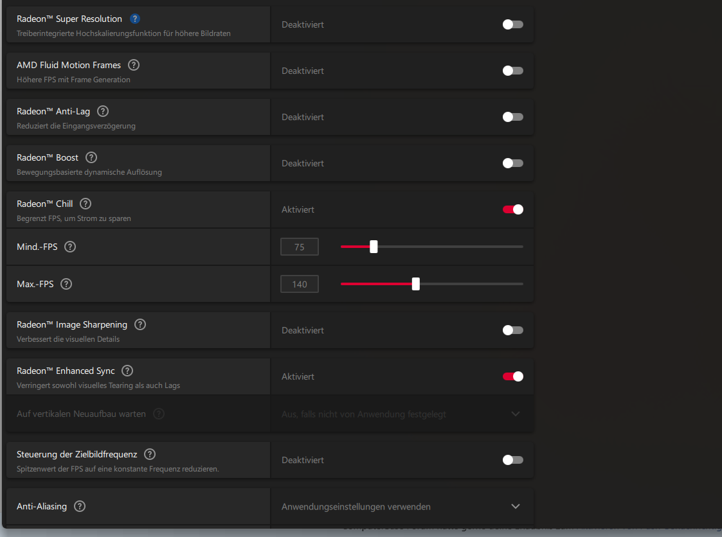
Task: Click the Max.-FPS slider handle
Action: 416,284
